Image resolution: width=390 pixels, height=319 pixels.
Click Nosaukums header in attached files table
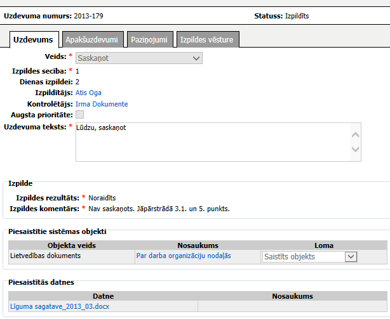[292, 296]
